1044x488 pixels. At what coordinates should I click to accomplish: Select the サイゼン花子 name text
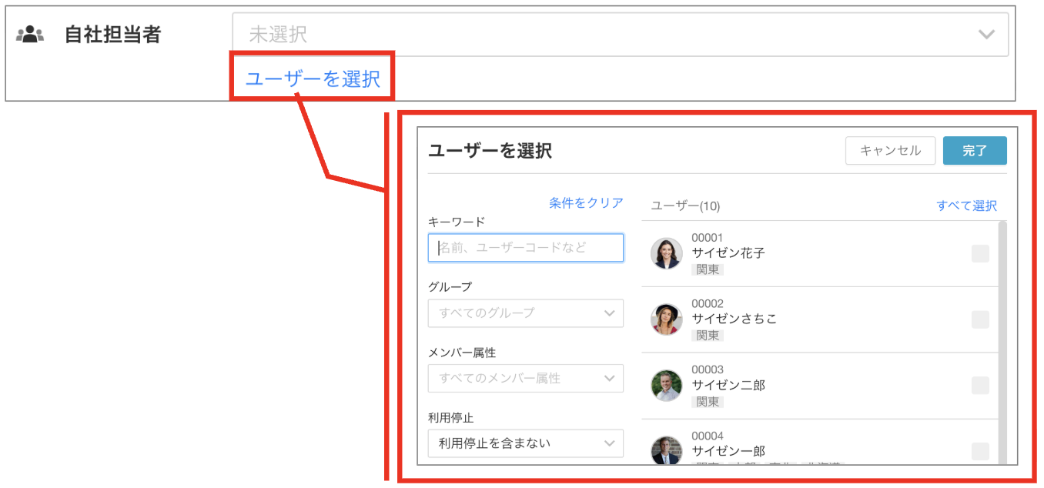[x=728, y=252]
